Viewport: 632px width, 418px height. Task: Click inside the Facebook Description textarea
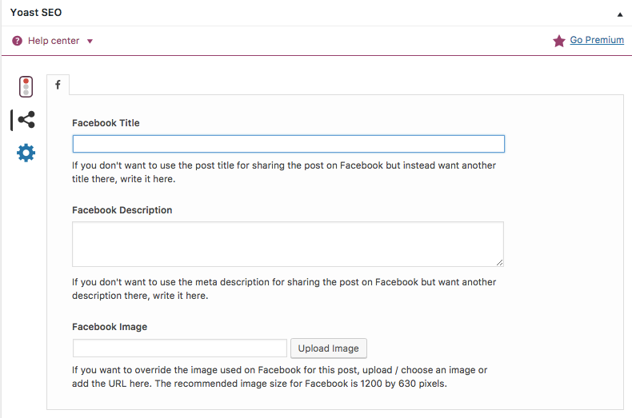pos(288,244)
